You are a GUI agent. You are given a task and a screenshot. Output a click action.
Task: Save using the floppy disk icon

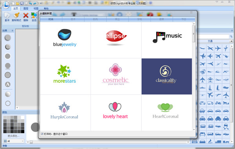[x=22, y=3]
